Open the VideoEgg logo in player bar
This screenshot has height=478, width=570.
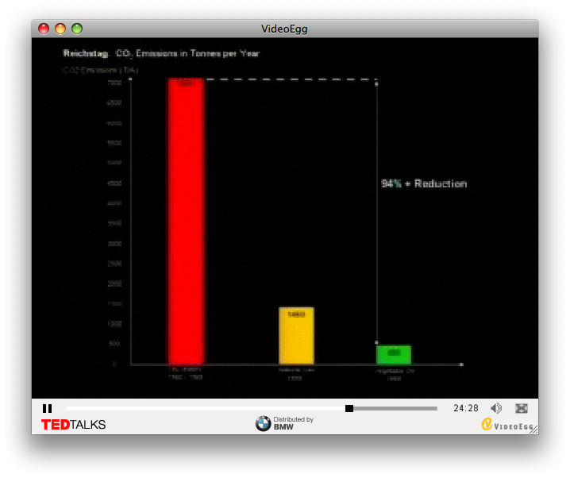(x=507, y=425)
